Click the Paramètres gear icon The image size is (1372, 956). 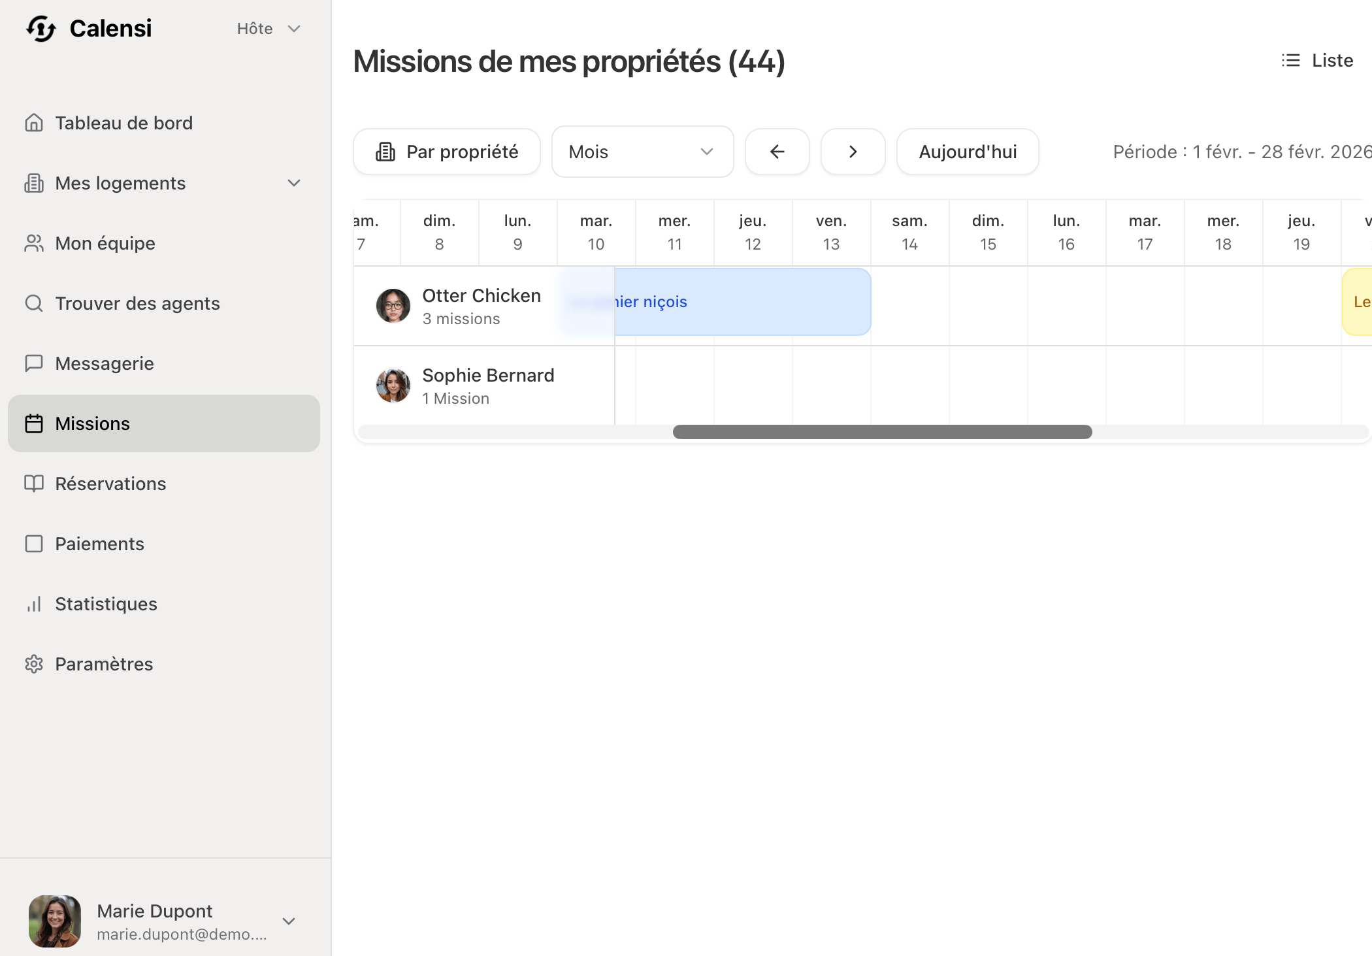pos(34,664)
